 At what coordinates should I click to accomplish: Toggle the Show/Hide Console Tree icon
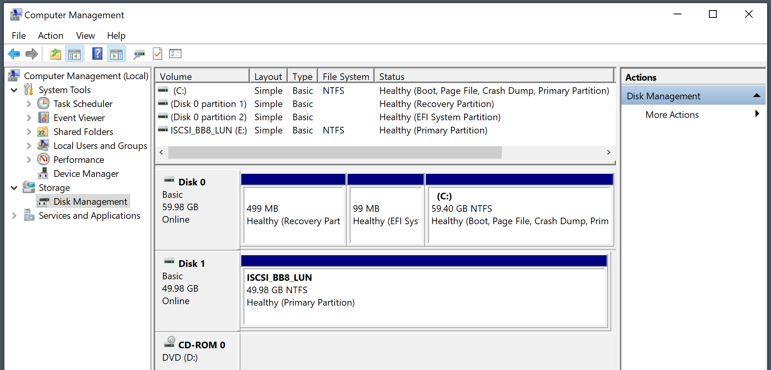pos(74,54)
